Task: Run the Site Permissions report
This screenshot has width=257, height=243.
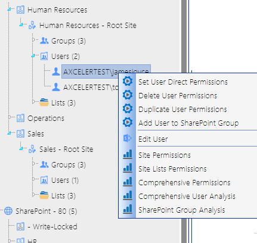Action: pyautogui.click(x=165, y=155)
